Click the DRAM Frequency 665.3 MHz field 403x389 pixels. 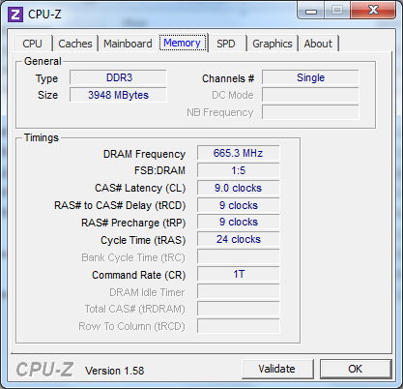[x=239, y=153]
